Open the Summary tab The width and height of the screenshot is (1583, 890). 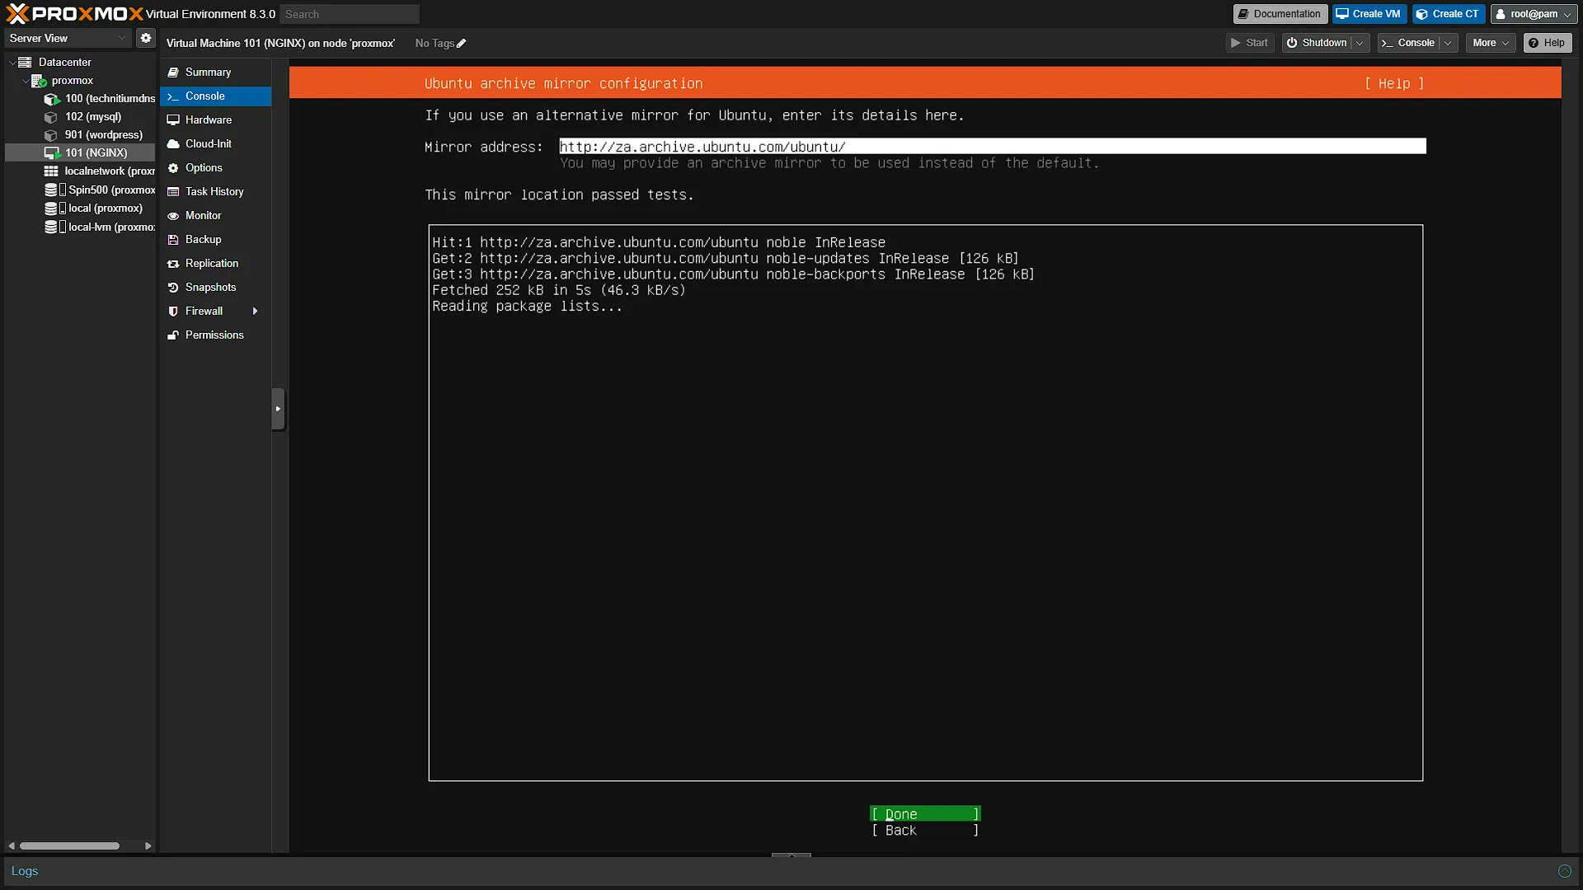pyautogui.click(x=216, y=73)
